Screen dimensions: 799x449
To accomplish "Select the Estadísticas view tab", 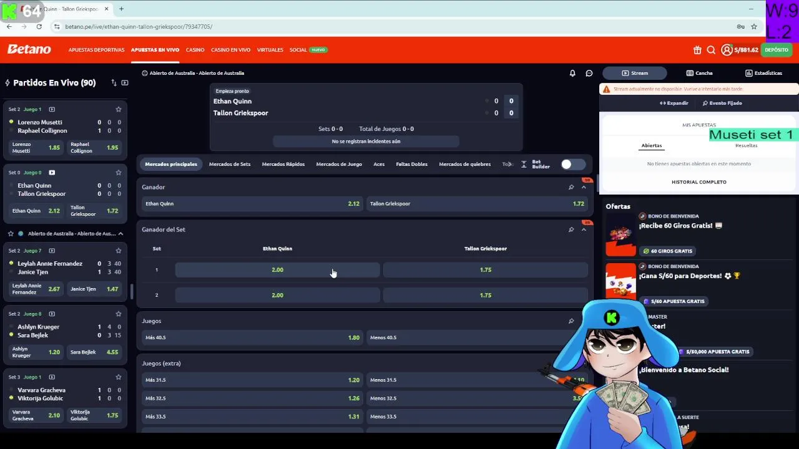I will (x=763, y=73).
